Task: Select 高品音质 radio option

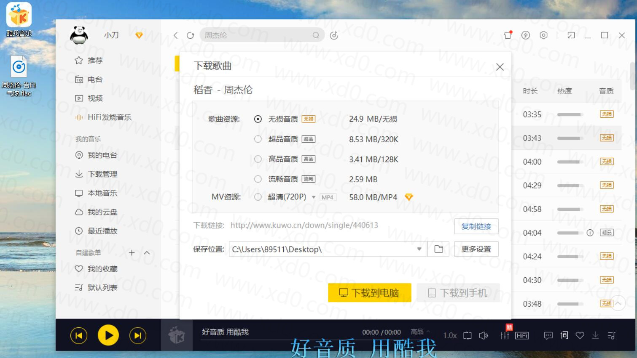Action: [x=258, y=159]
